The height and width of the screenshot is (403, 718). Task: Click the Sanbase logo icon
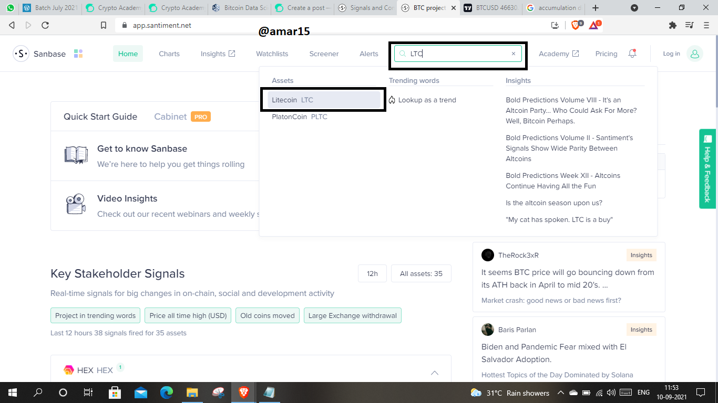[x=21, y=54]
